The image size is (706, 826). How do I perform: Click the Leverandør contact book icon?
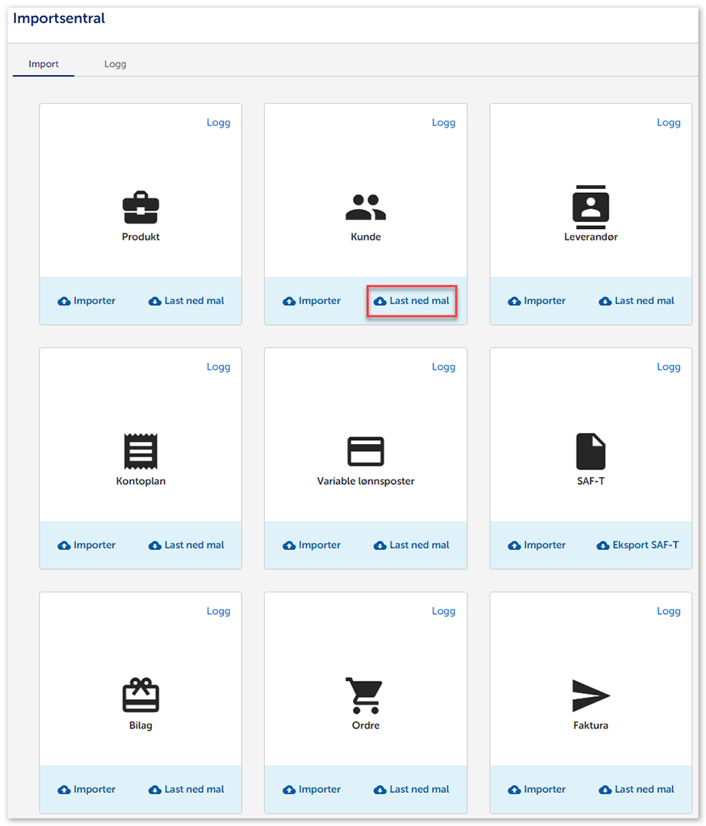(590, 207)
